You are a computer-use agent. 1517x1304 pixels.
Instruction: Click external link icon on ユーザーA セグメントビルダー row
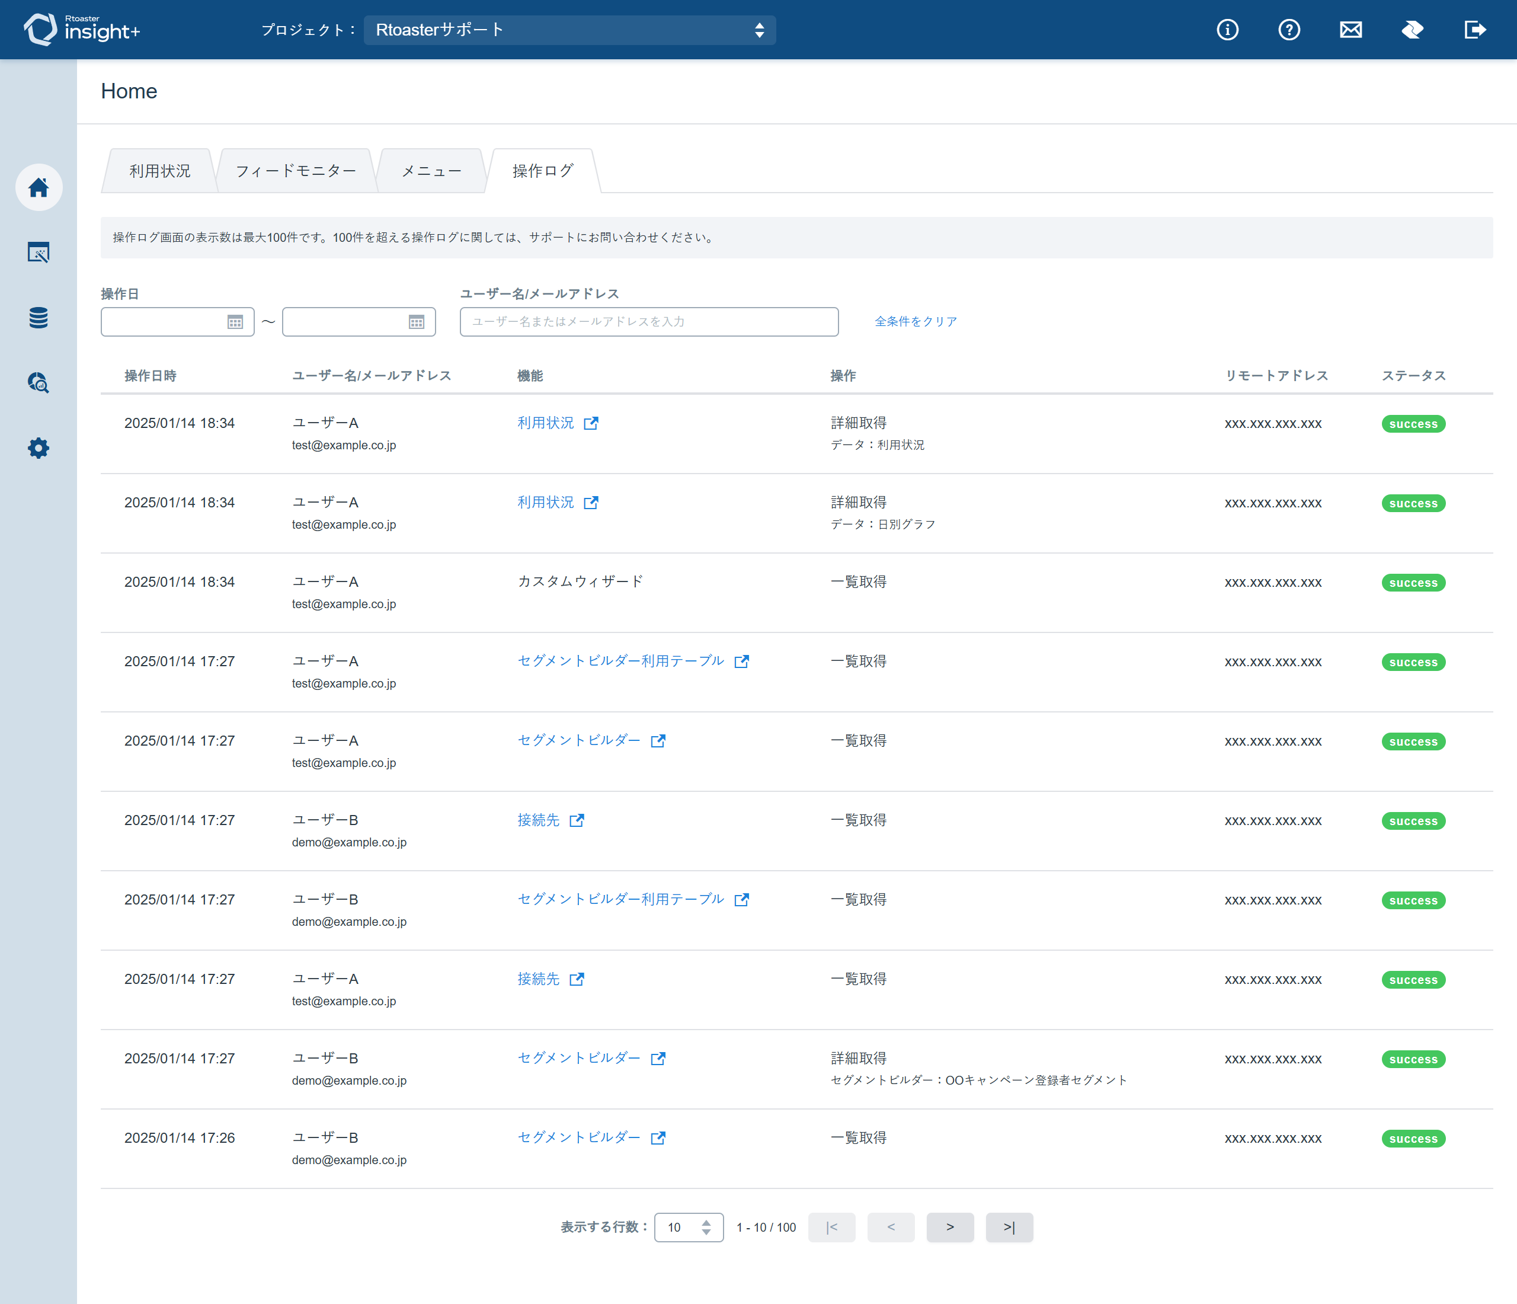pos(658,741)
